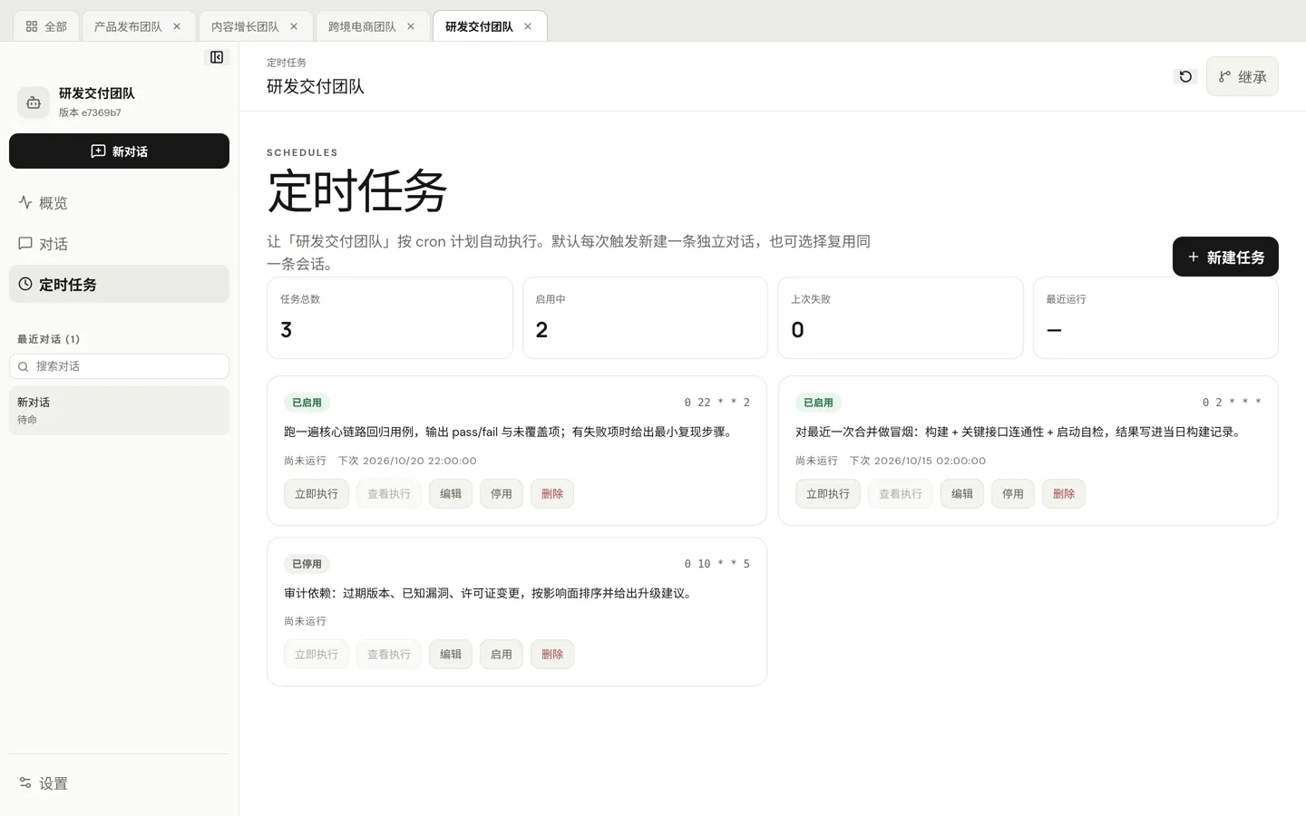Click the 任务总数 stat card
This screenshot has height=816, width=1306.
(x=390, y=318)
